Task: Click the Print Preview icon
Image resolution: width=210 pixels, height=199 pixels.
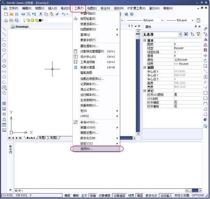Action: pos(29,14)
